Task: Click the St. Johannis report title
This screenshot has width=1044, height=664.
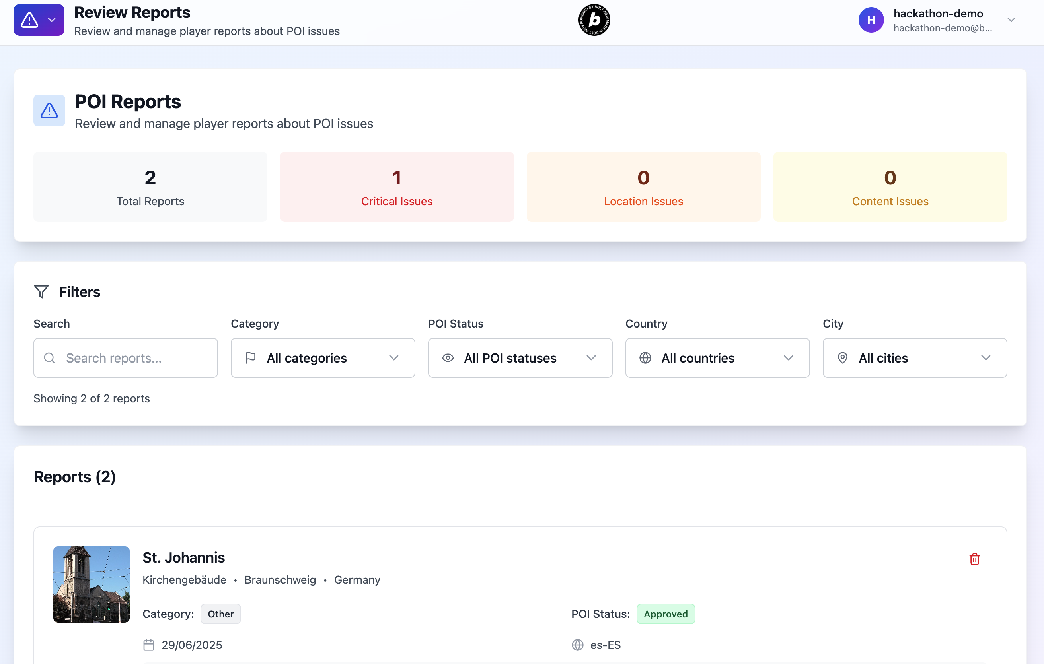Action: click(x=183, y=557)
